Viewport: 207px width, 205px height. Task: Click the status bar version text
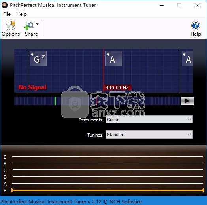[x=71, y=201]
